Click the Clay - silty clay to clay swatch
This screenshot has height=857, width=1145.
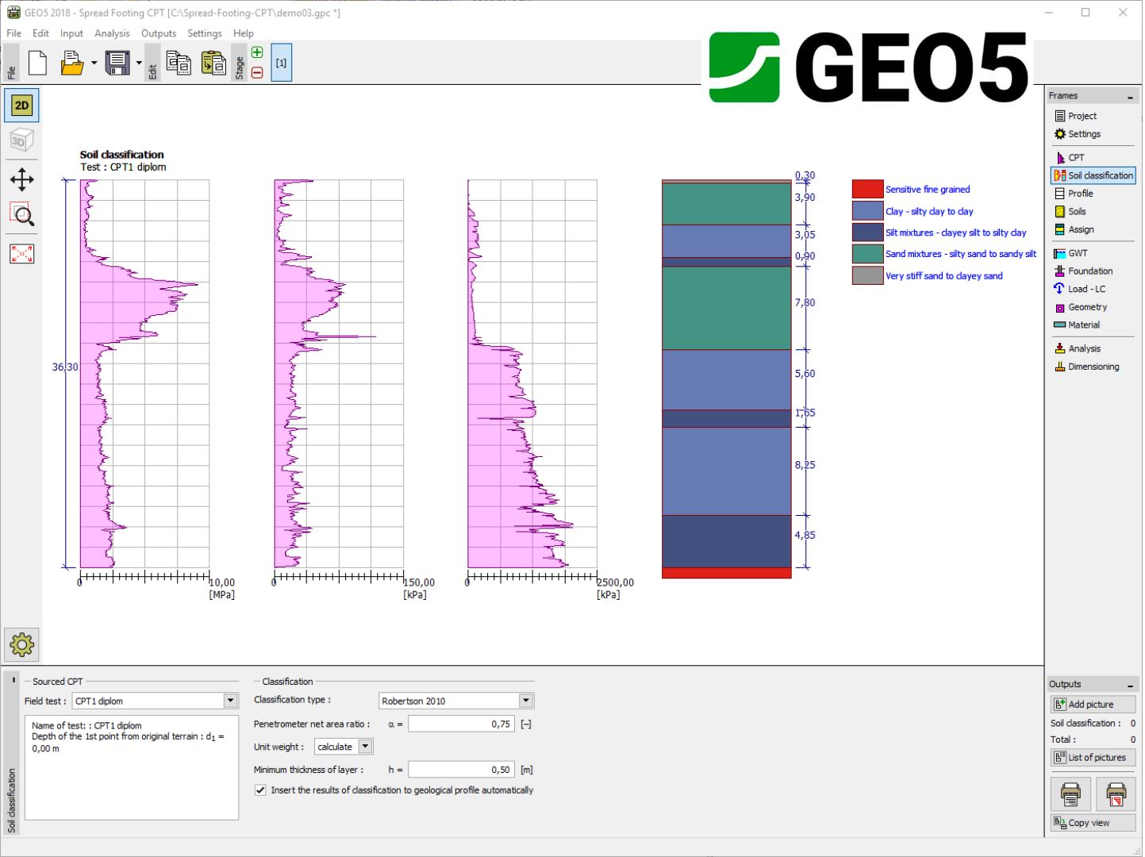pos(867,211)
